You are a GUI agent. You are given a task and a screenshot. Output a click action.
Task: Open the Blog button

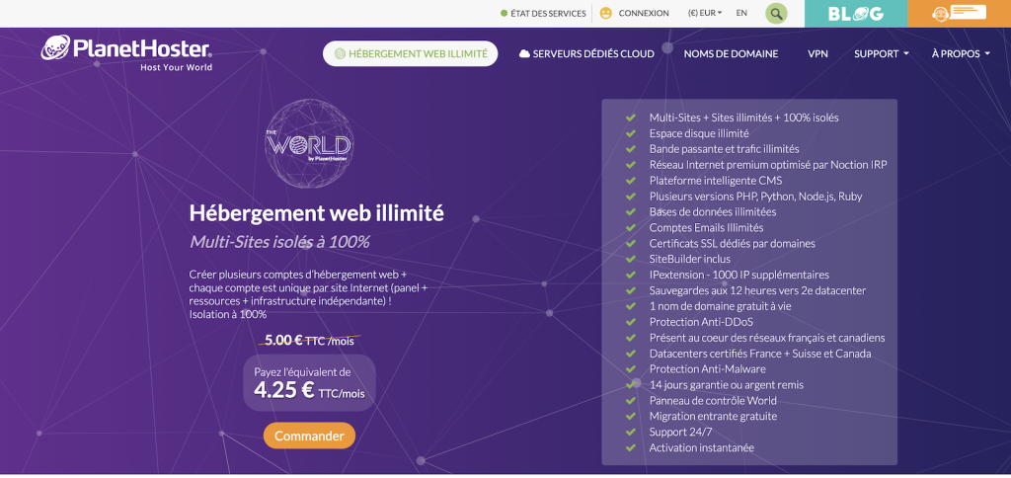click(856, 13)
